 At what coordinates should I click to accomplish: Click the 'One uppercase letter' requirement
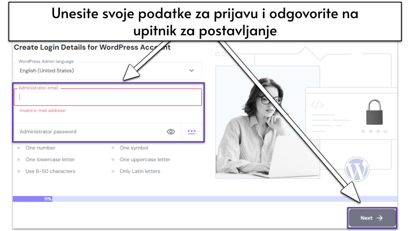click(x=145, y=160)
